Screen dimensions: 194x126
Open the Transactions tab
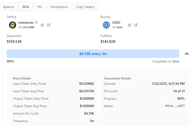click(x=59, y=7)
